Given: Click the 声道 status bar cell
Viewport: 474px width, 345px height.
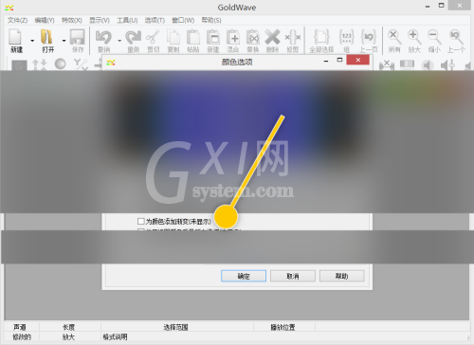Looking at the screenshot, I should click(x=20, y=327).
